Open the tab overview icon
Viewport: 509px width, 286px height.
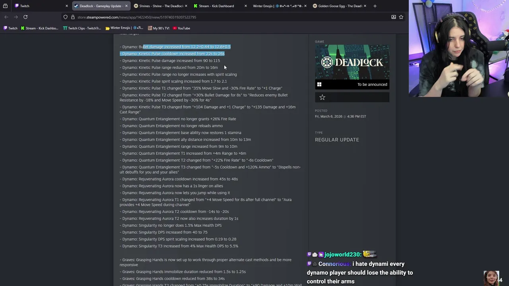pyautogui.click(x=5, y=6)
